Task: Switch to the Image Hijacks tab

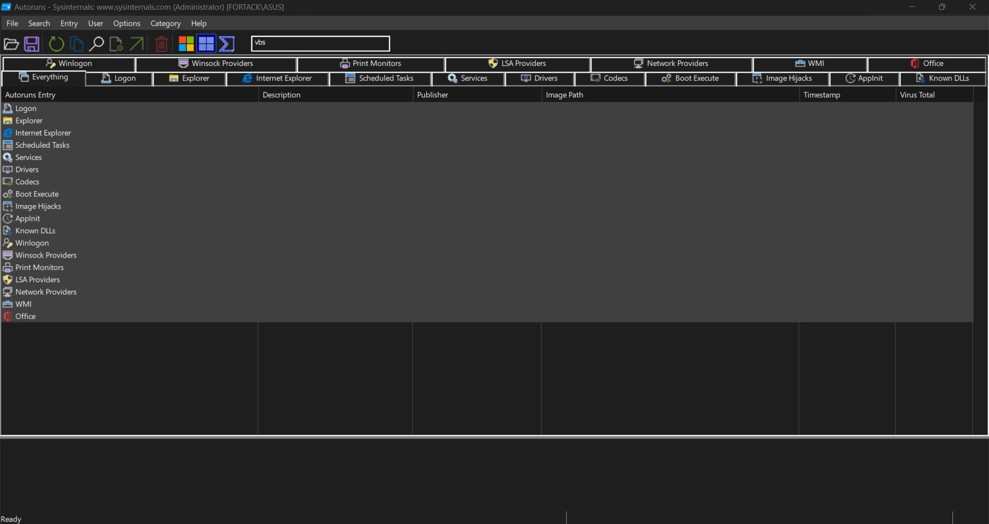Action: coord(783,78)
